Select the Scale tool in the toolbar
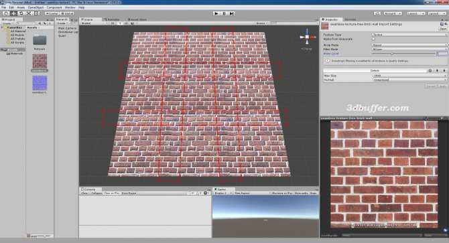The height and width of the screenshot is (243, 449). click(29, 13)
